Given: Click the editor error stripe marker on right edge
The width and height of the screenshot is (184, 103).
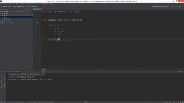Looking at the screenshot, I should 183,23.
